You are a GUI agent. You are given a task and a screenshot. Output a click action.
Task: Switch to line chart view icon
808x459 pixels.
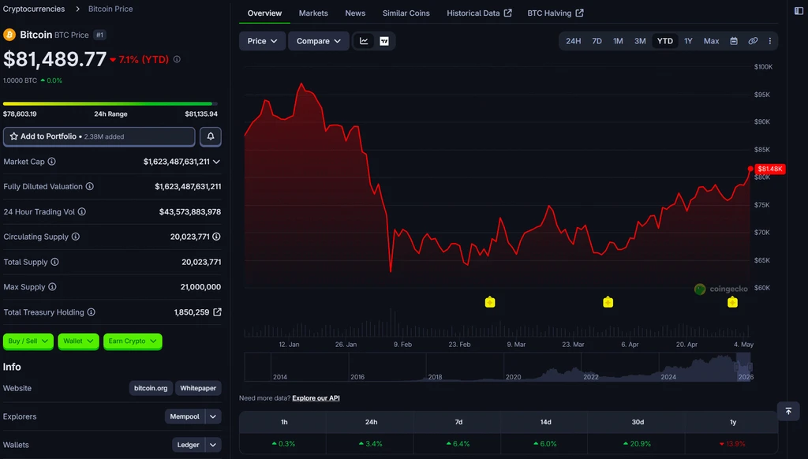click(x=364, y=41)
